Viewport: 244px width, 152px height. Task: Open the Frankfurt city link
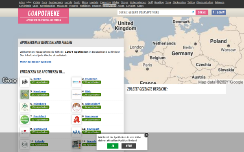pyautogui.click(x=40, y=116)
